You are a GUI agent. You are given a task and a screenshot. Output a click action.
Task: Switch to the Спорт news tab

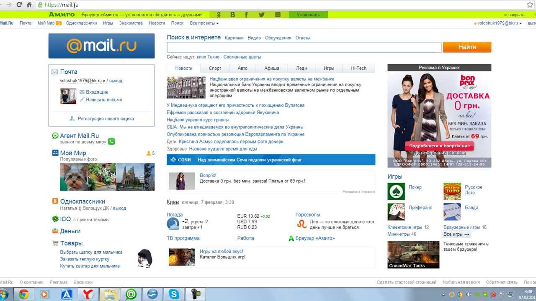click(x=215, y=68)
